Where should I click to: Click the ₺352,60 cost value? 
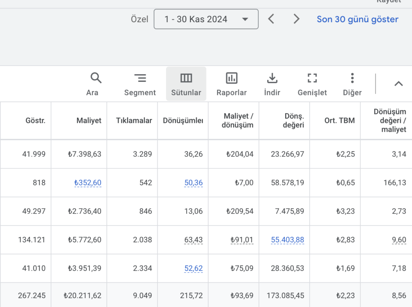click(x=88, y=183)
